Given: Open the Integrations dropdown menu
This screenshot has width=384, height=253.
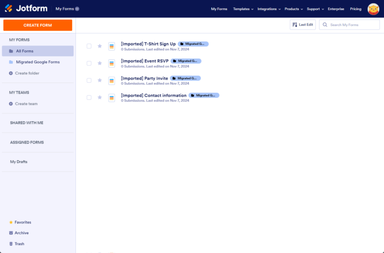Looking at the screenshot, I should (x=269, y=9).
